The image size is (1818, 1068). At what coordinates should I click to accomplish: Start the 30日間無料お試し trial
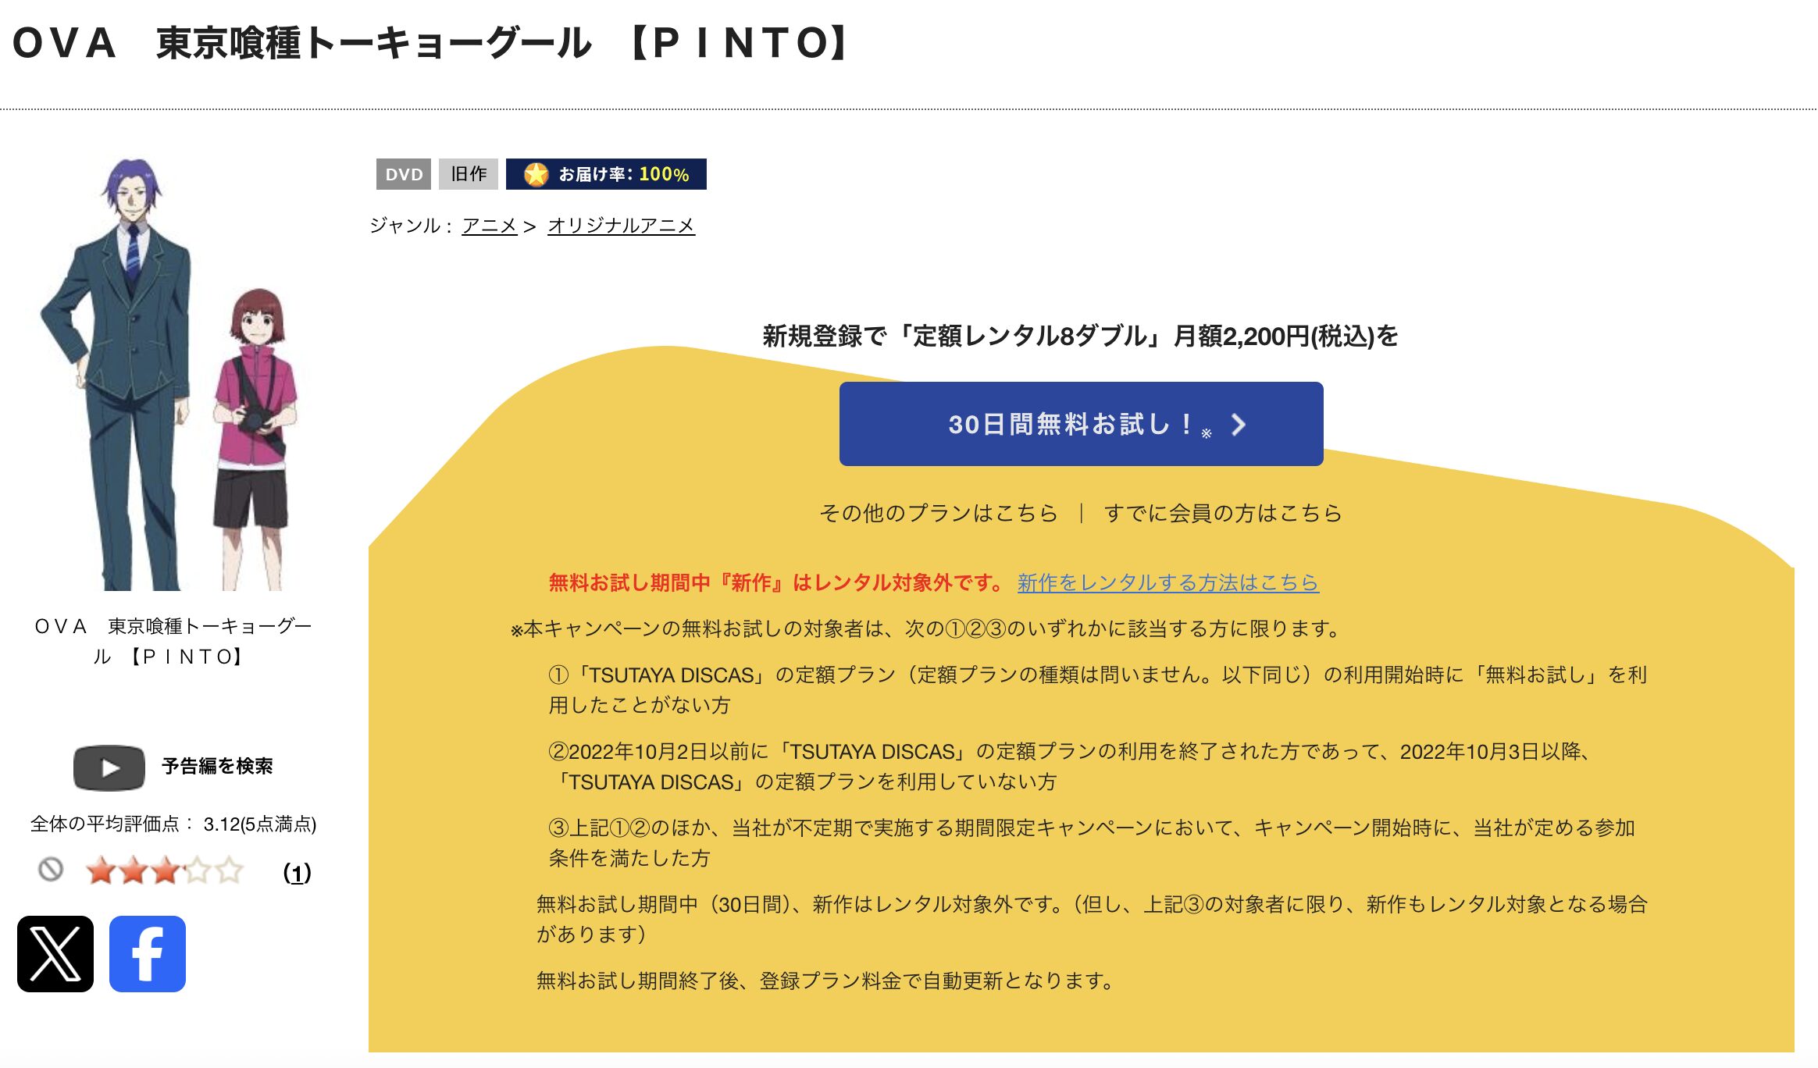pyautogui.click(x=1081, y=424)
